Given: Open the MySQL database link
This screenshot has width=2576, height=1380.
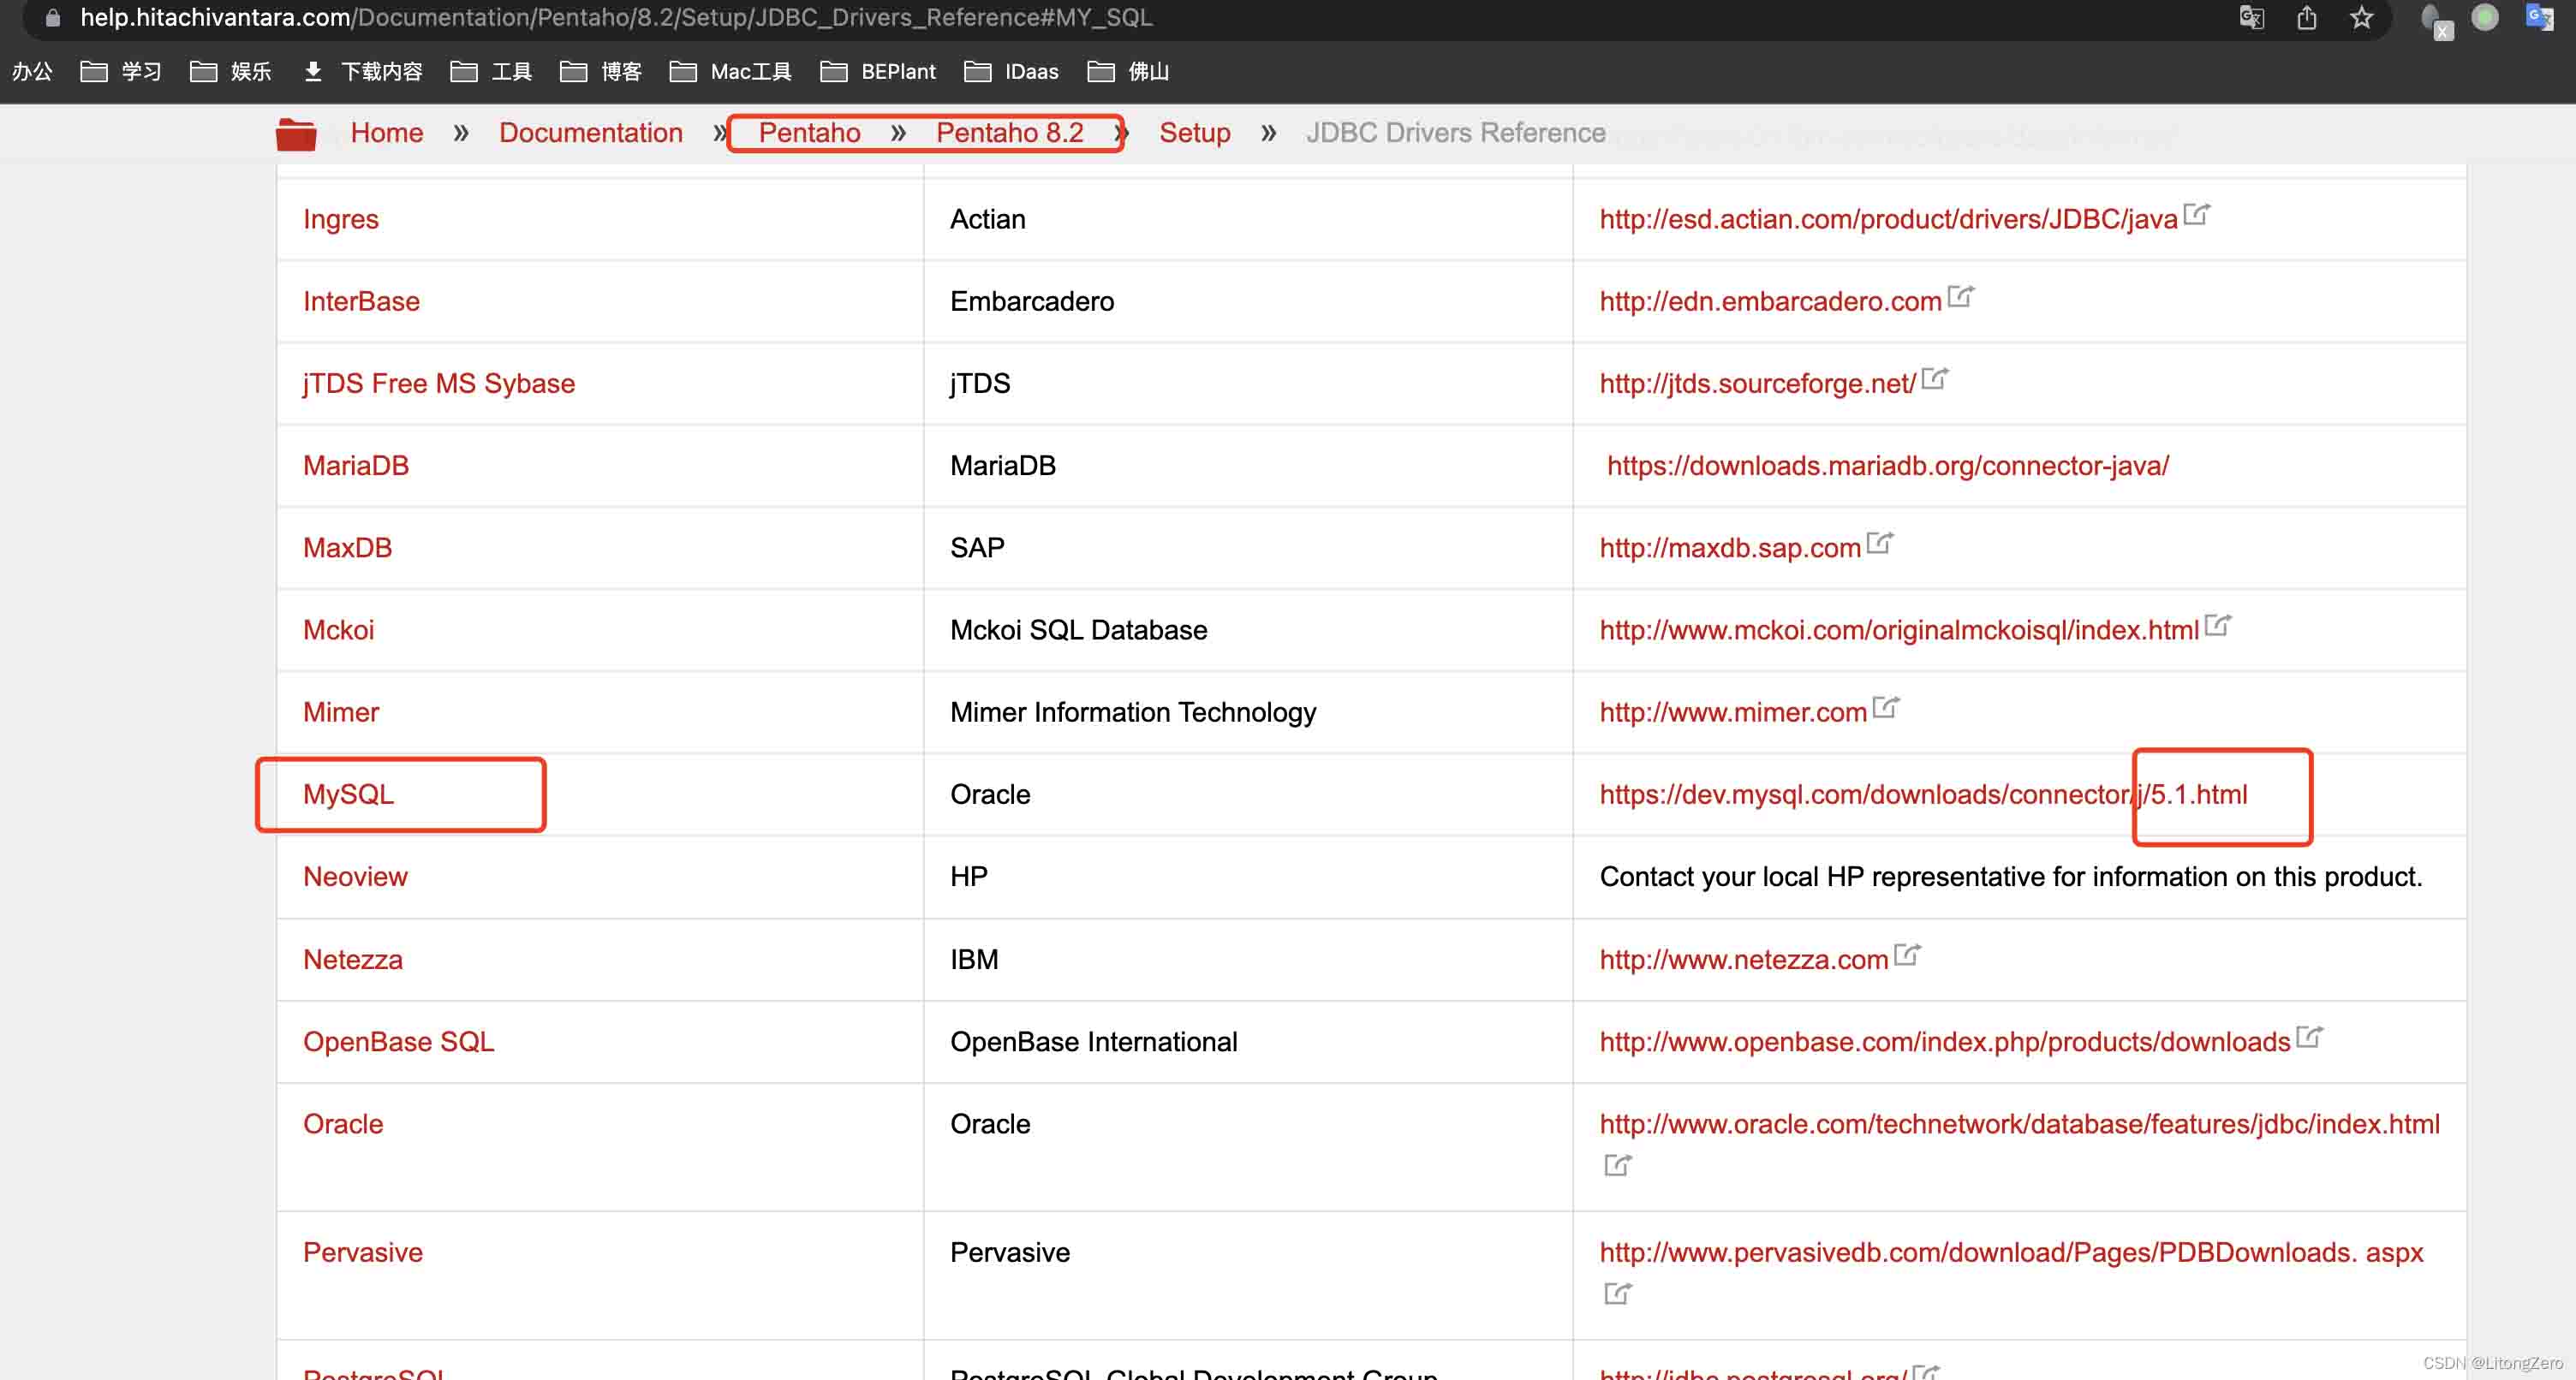Looking at the screenshot, I should [348, 794].
